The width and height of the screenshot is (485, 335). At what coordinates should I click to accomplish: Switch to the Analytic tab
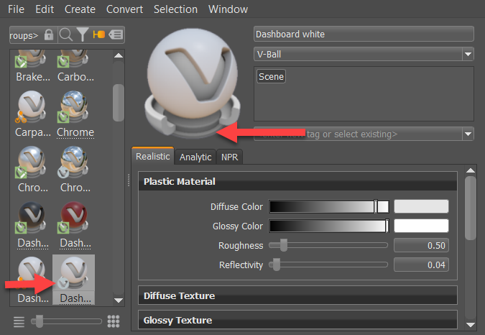coord(195,157)
